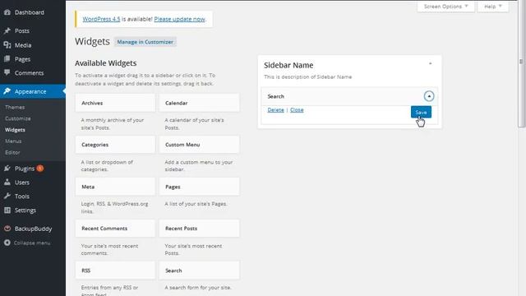This screenshot has width=526, height=296.
Task: Click the Appearance paintbrush icon
Action: tap(7, 91)
